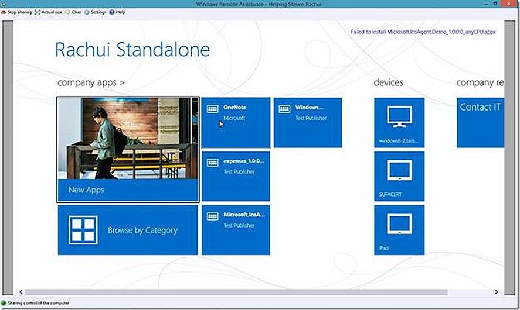Click the Rachui Standalone title
The image size is (520, 310).
point(132,50)
